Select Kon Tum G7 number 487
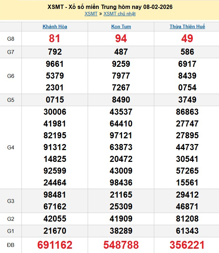This screenshot has height=253, width=219. (x=121, y=52)
